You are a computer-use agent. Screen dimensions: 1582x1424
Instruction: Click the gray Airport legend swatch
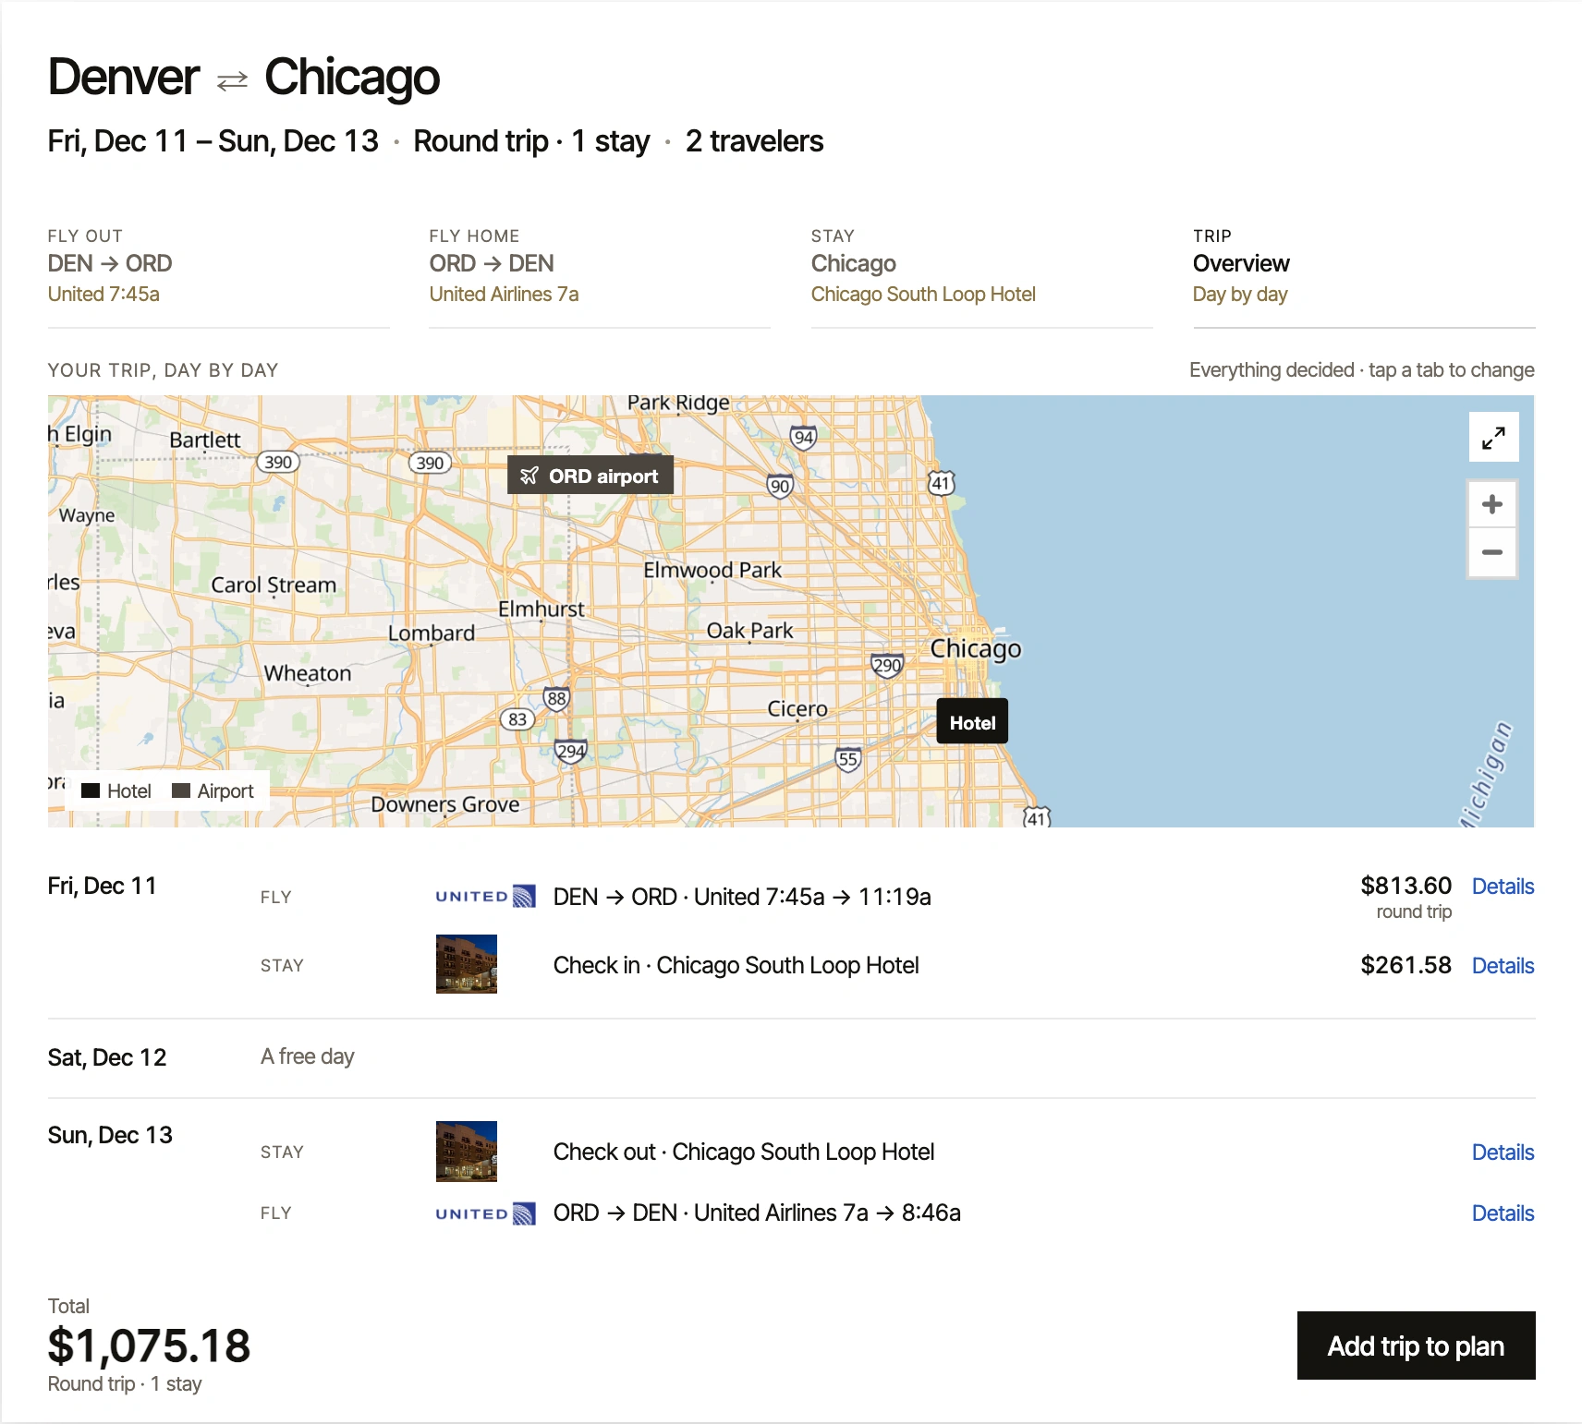(181, 790)
